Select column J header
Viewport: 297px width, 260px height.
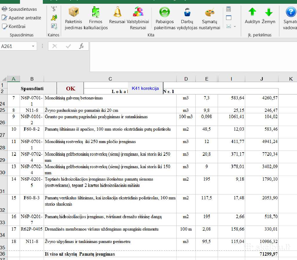coord(262,79)
